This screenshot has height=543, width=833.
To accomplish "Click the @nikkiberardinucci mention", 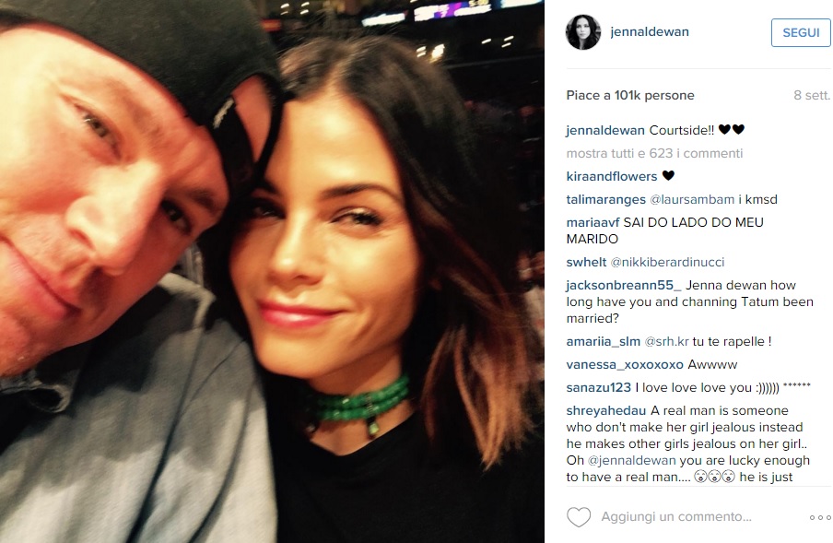I will click(667, 262).
